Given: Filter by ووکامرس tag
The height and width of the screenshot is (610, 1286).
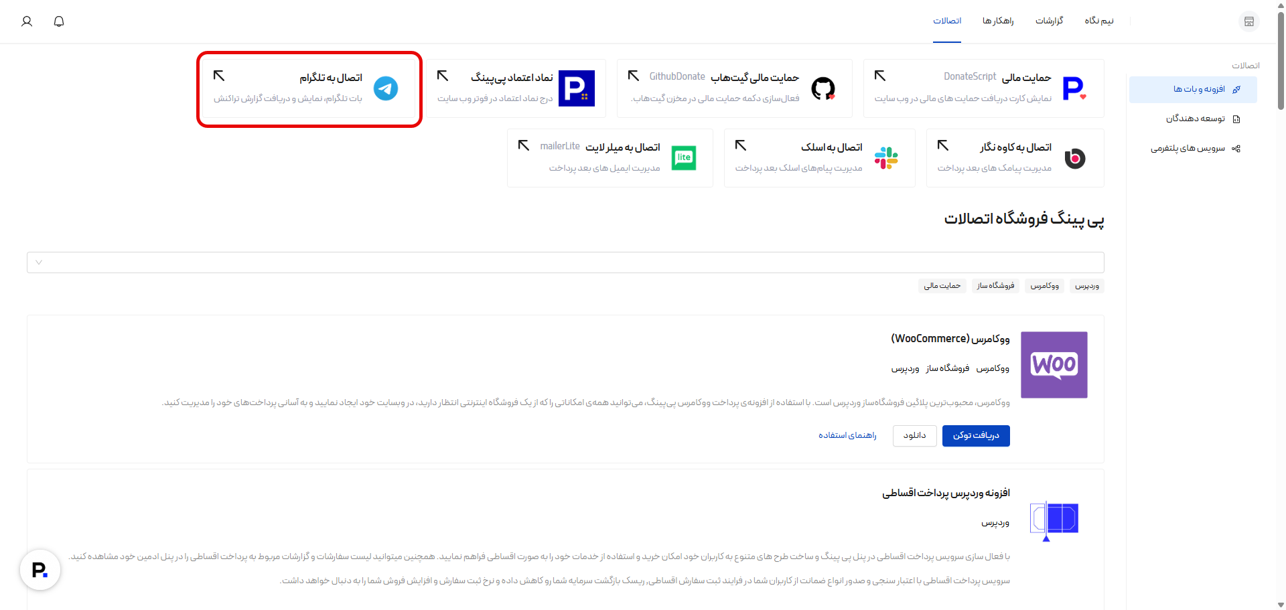Looking at the screenshot, I should [1045, 286].
